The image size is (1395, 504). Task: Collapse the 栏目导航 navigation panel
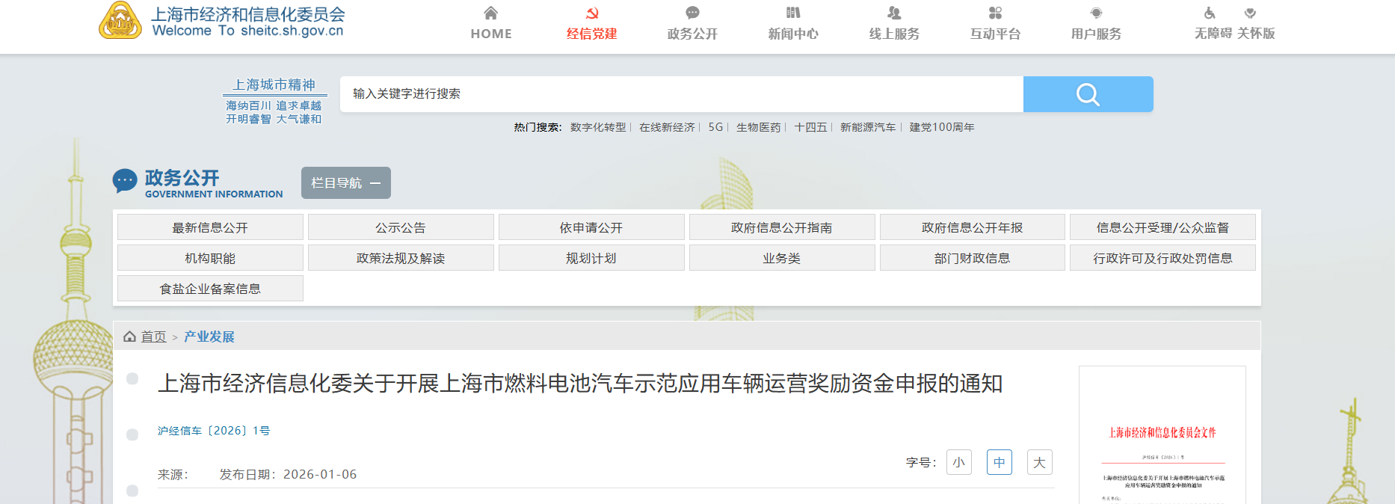point(346,182)
